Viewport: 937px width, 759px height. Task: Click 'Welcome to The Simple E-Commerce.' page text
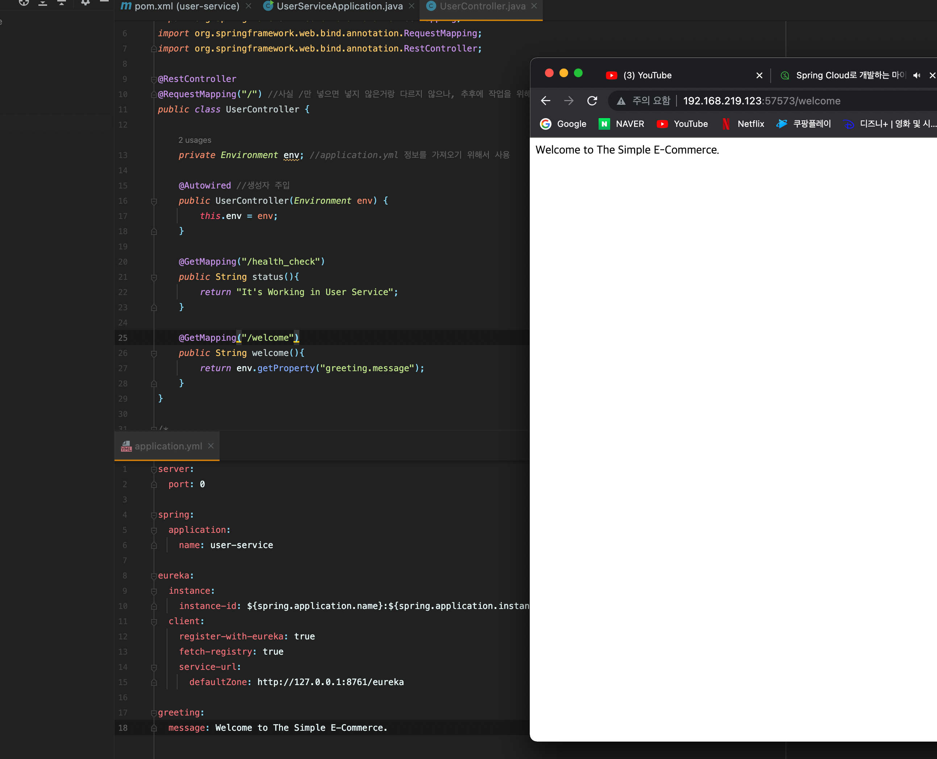[x=627, y=150]
